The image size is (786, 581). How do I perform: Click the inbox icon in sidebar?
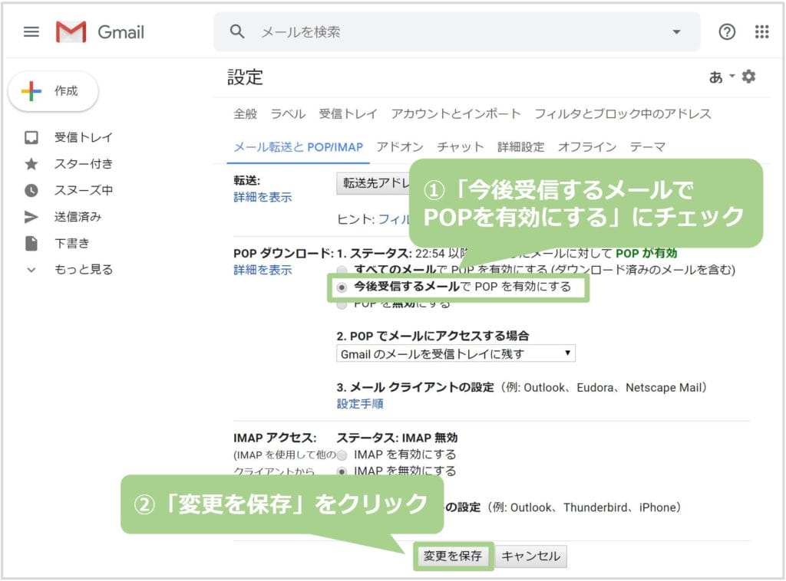(31, 137)
